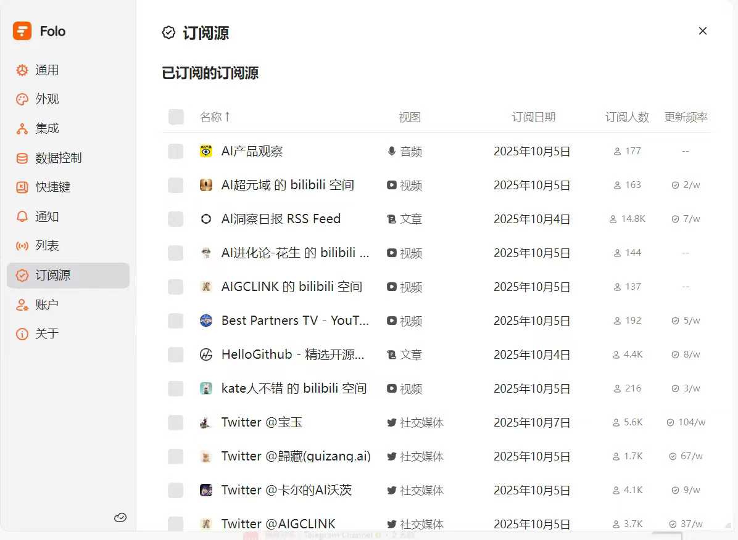This screenshot has width=738, height=540.
Task: Click the HelloGithub feed logo icon
Action: [206, 354]
